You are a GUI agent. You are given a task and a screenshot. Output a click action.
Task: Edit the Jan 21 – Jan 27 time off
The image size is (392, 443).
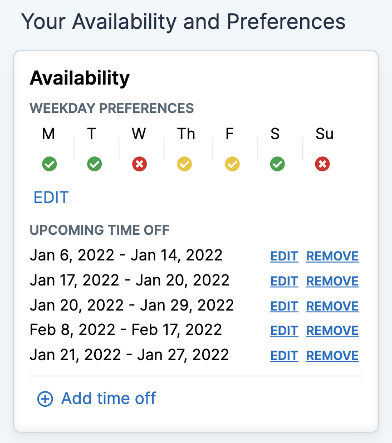tap(284, 356)
